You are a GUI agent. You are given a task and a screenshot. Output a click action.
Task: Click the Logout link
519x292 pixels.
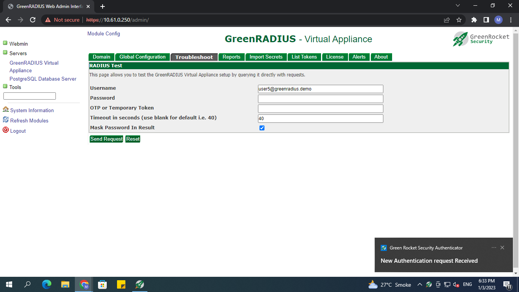point(18,131)
